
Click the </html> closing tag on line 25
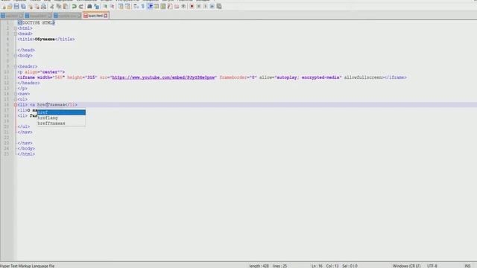26,154
